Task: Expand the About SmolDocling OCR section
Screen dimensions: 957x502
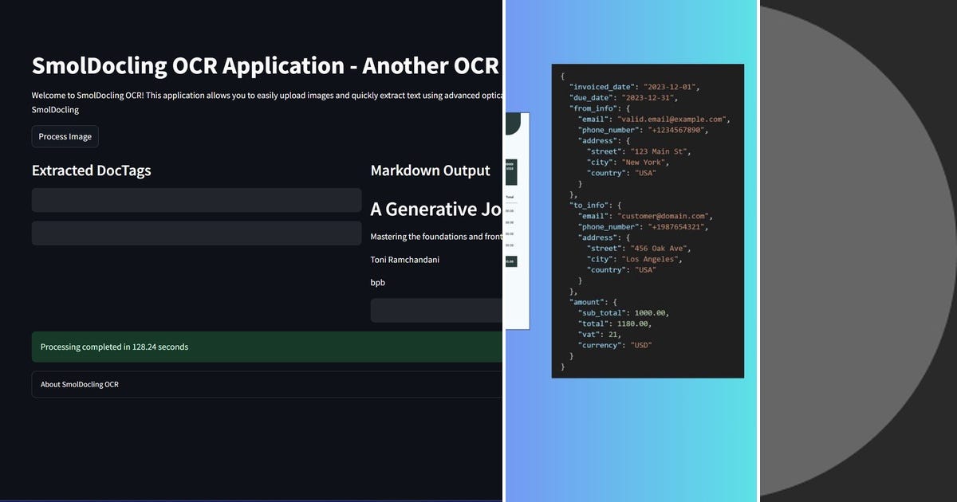Action: [79, 384]
